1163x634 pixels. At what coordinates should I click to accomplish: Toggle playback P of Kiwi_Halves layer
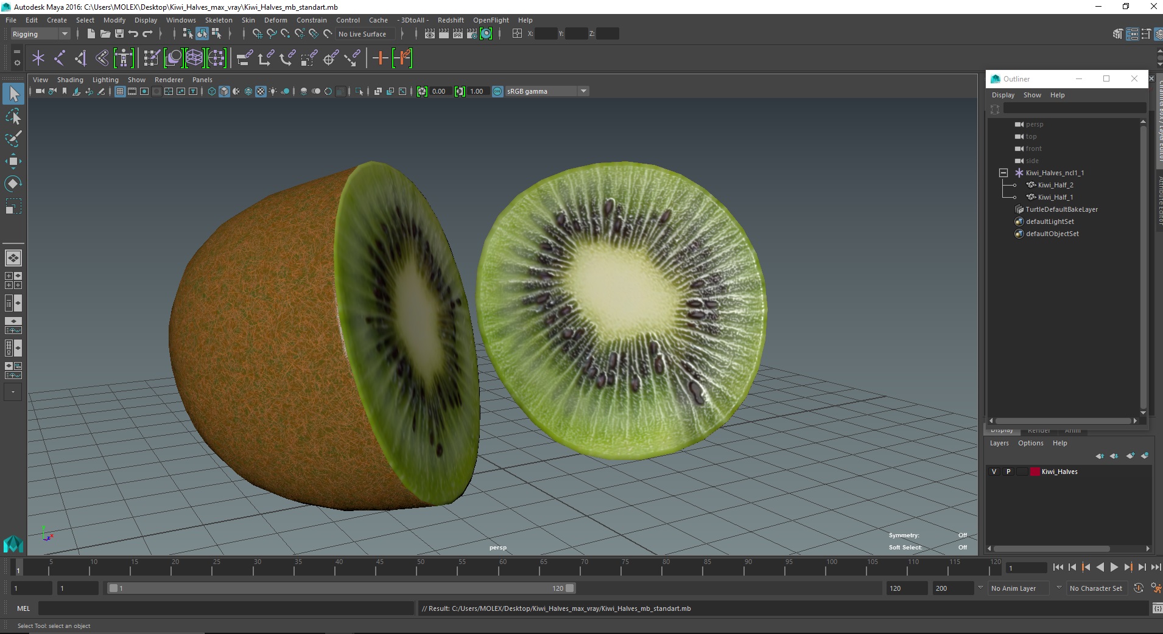(1008, 472)
